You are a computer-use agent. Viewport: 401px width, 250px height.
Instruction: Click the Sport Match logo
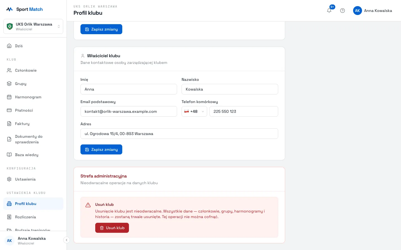(x=25, y=9)
